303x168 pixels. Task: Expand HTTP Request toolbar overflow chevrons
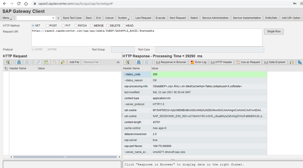(x=118, y=62)
